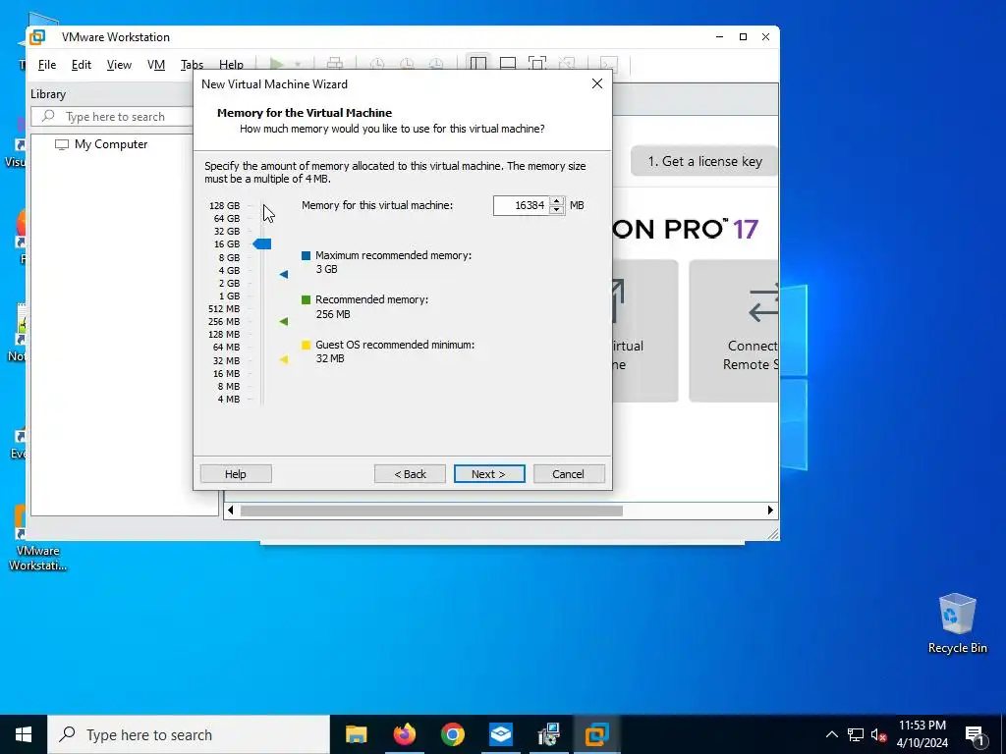Click the yellow Guest OS minimum swatch

(x=307, y=345)
